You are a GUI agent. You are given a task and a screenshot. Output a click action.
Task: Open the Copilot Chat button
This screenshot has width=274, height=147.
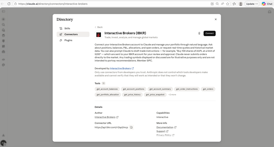click(x=267, y=4)
